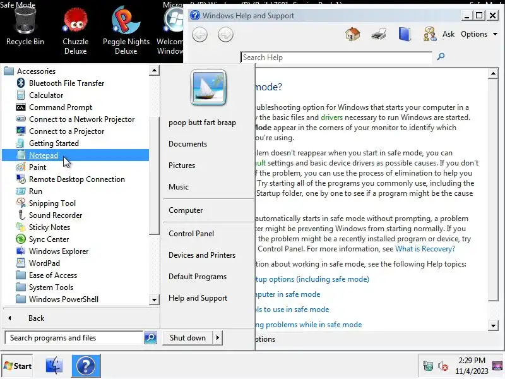Open the user folder poop butt fart braap

click(202, 123)
